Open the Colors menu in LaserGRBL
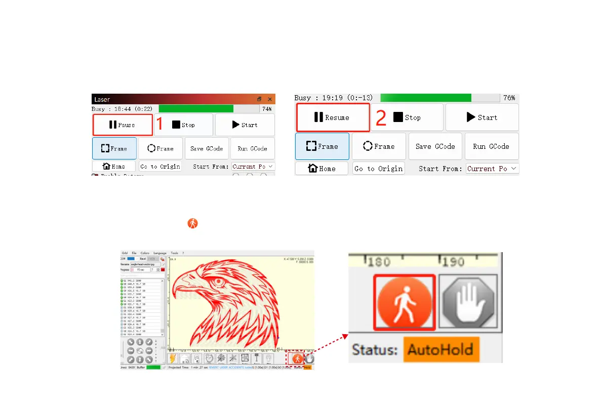This screenshot has width=603, height=402. [145, 253]
